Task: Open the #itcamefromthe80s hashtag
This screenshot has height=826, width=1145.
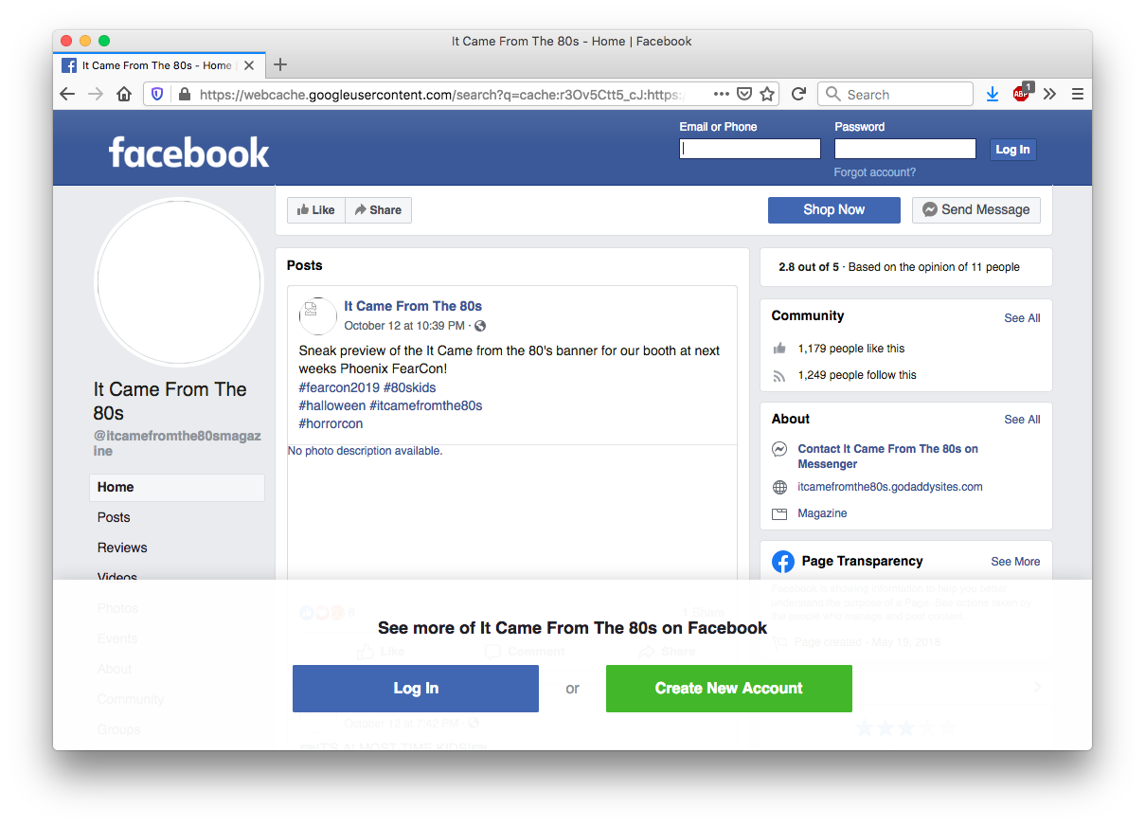Action: [x=426, y=405]
